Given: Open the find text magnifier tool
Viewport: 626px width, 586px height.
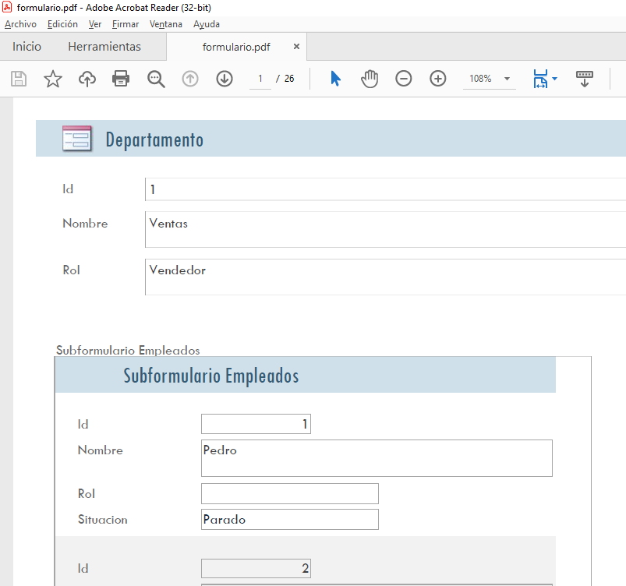Looking at the screenshot, I should 156,79.
